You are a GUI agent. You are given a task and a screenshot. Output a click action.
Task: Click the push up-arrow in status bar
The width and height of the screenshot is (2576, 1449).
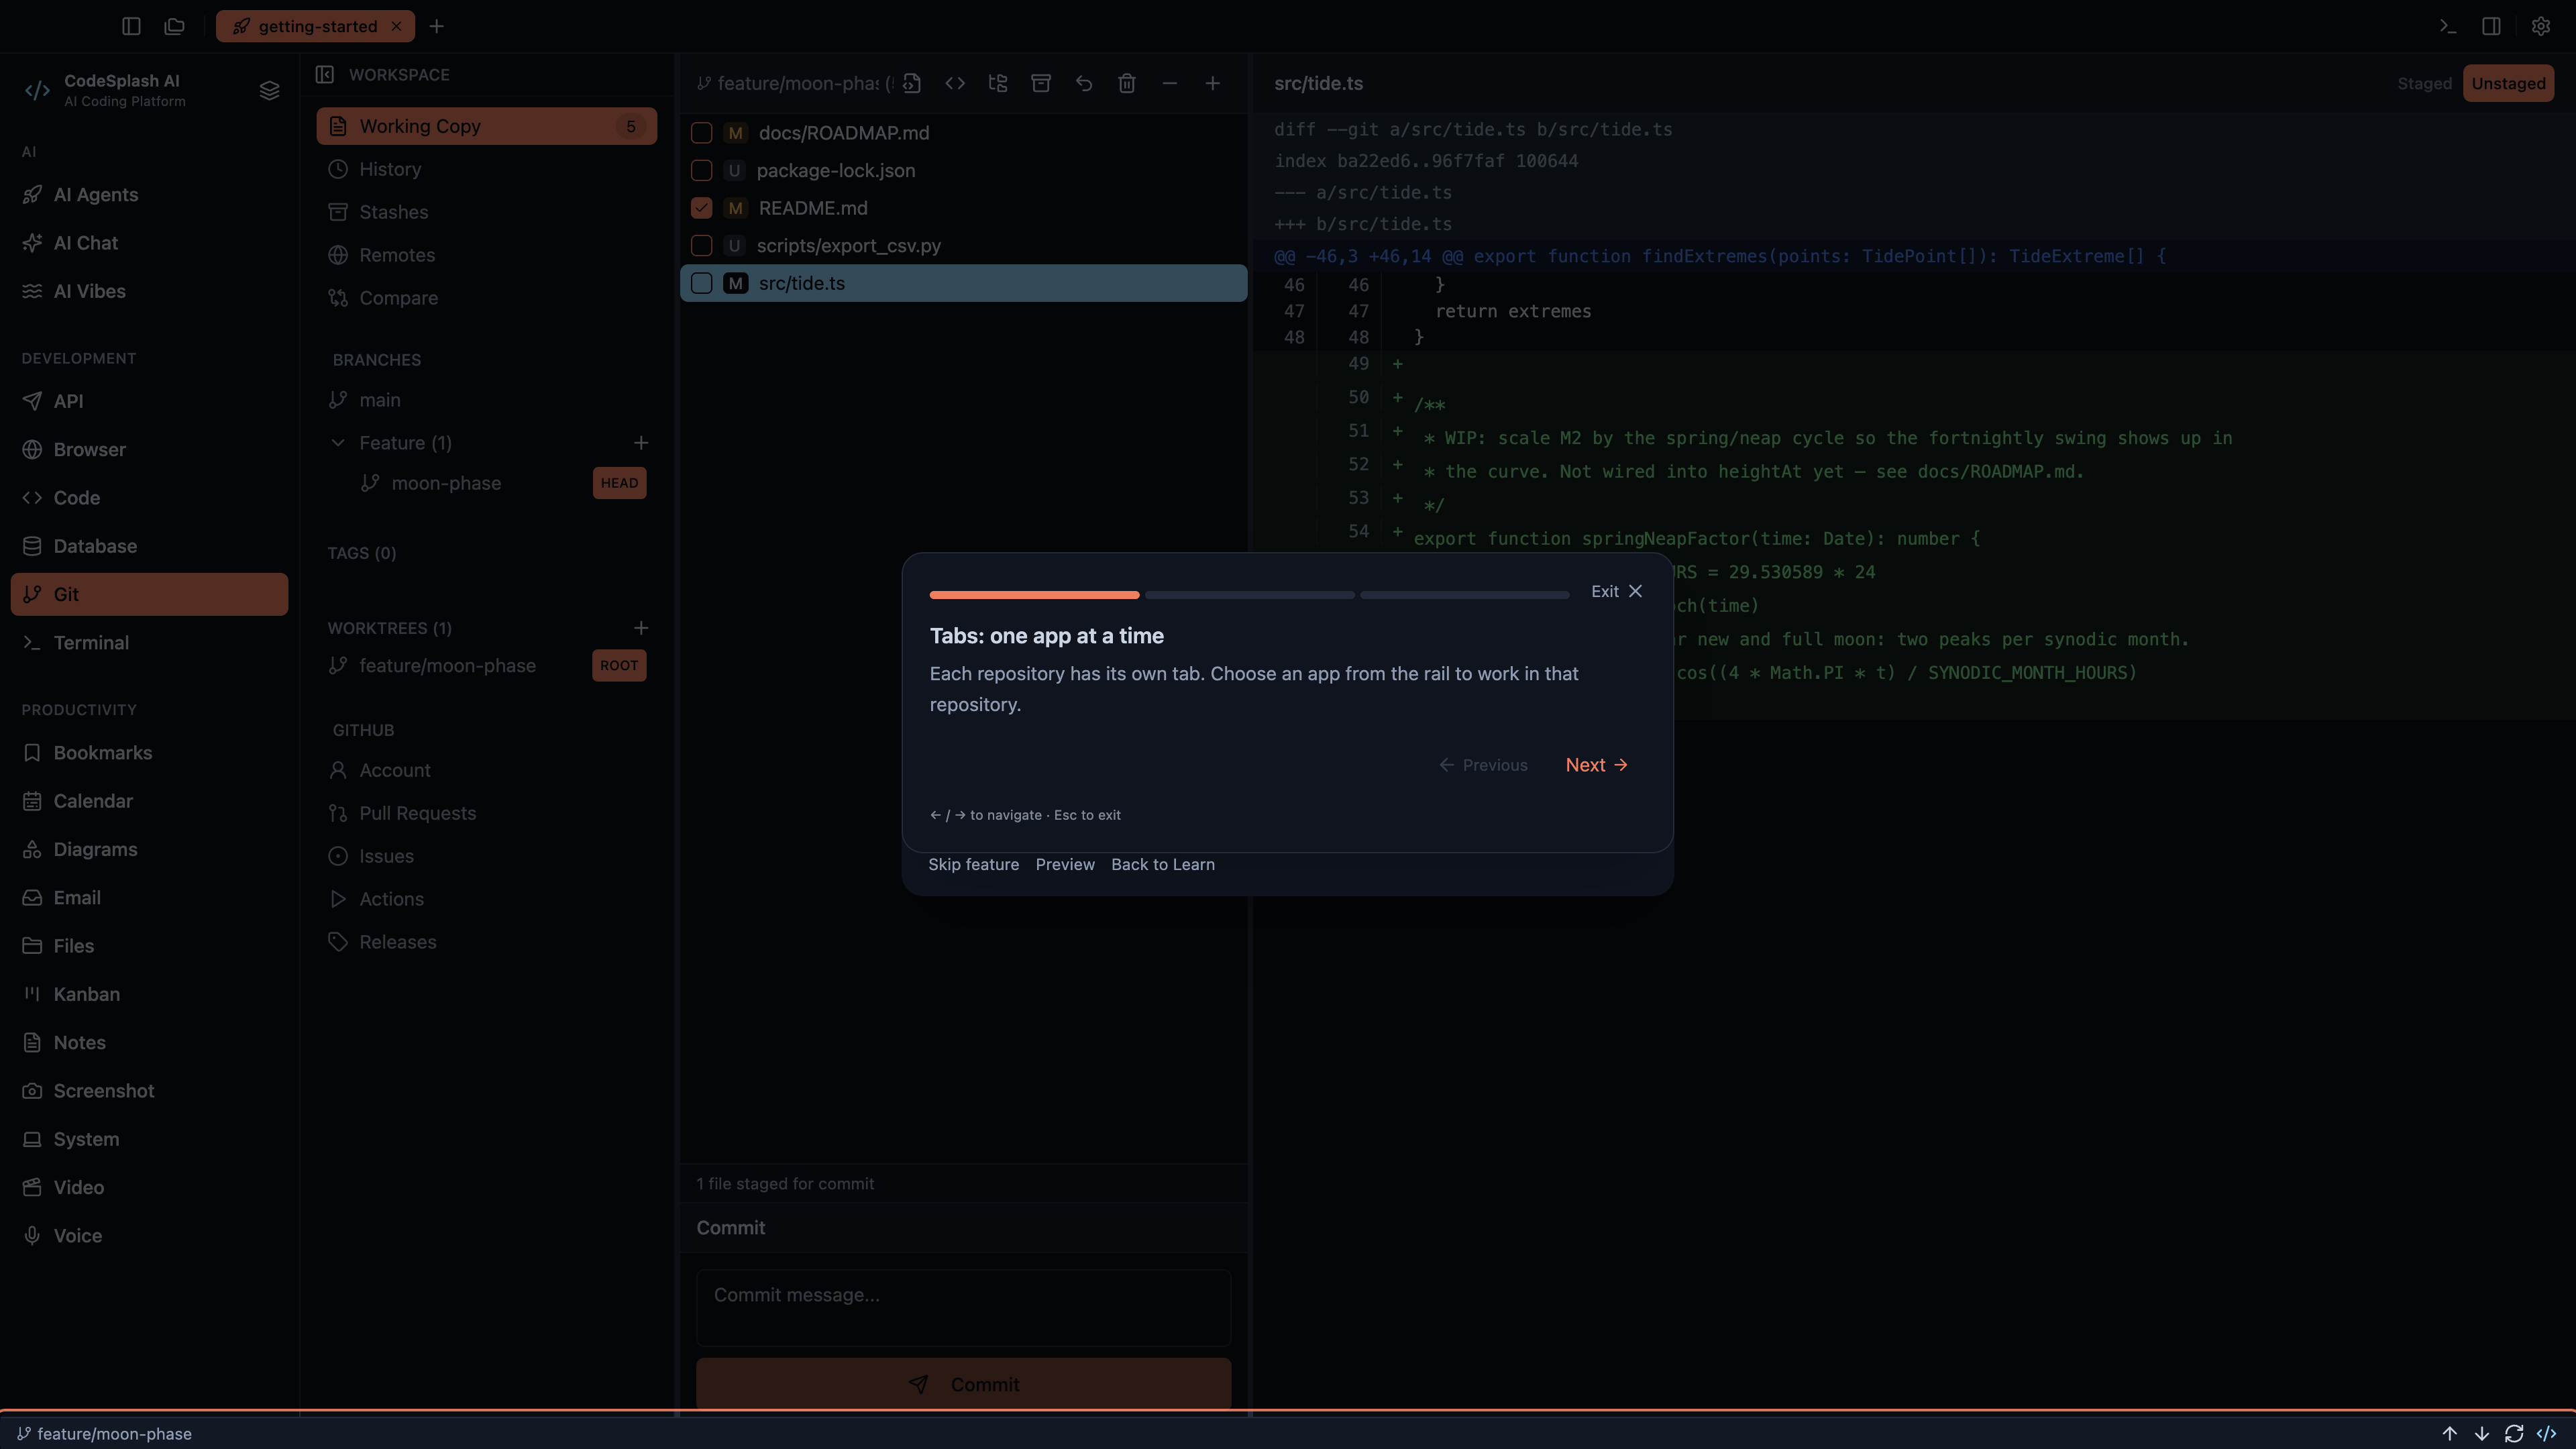point(2450,1433)
